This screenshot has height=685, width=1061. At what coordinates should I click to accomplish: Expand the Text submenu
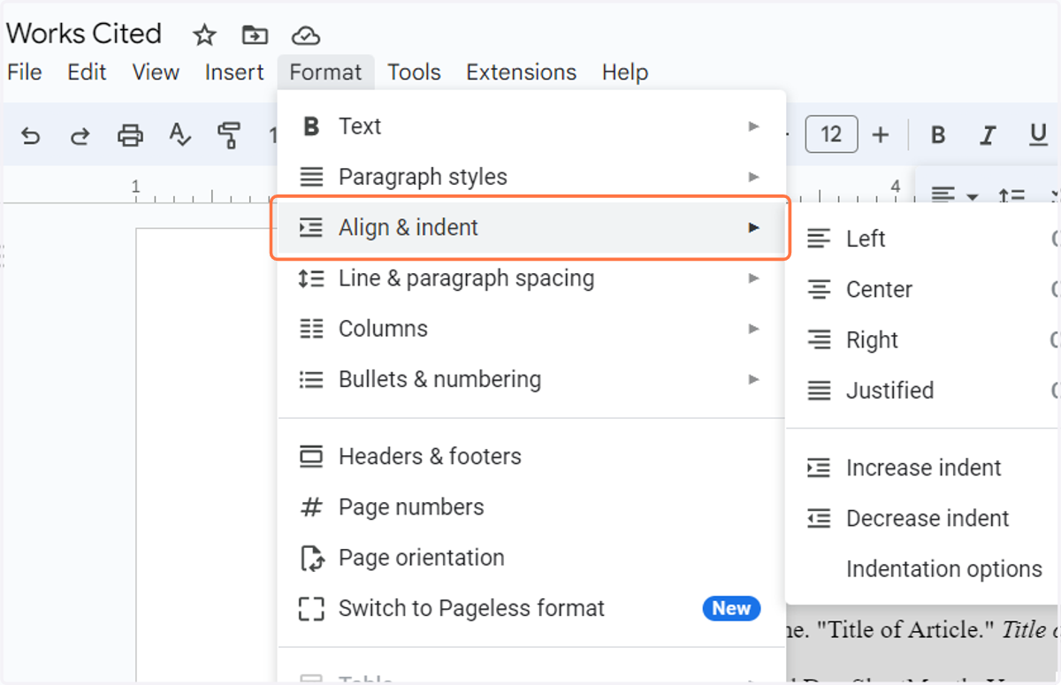click(x=531, y=126)
